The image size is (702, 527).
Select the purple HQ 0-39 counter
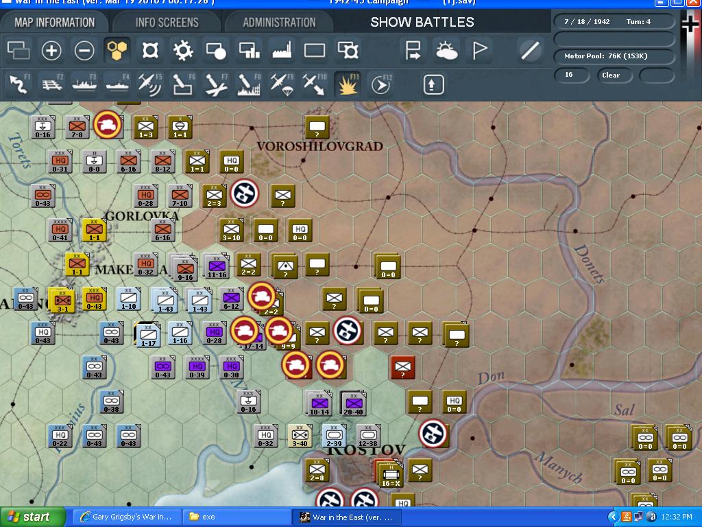tap(197, 368)
